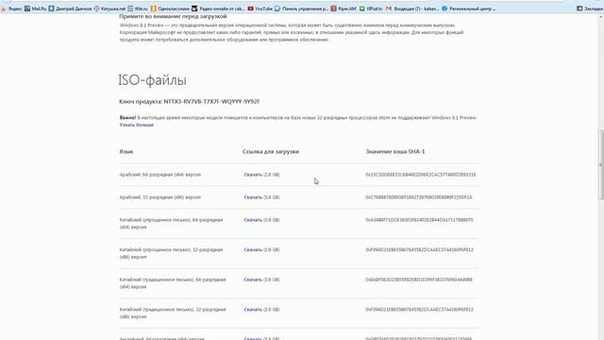Screen dimensions: 604x340
Task: Click the Арабский, 32-разрядная (x86) версия label
Action: (x=159, y=197)
